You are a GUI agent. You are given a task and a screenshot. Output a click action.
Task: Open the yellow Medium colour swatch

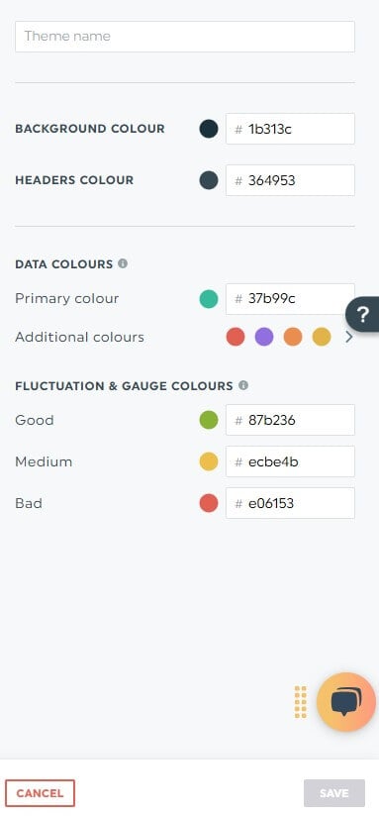tap(209, 461)
